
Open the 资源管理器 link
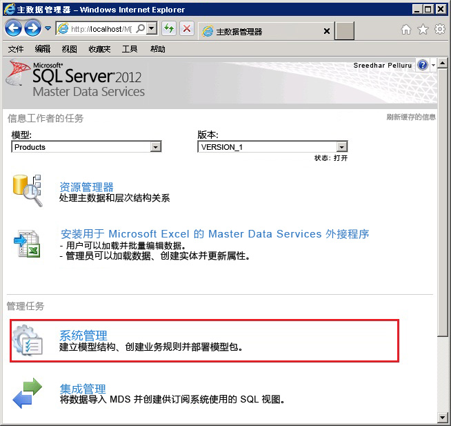[x=86, y=186]
